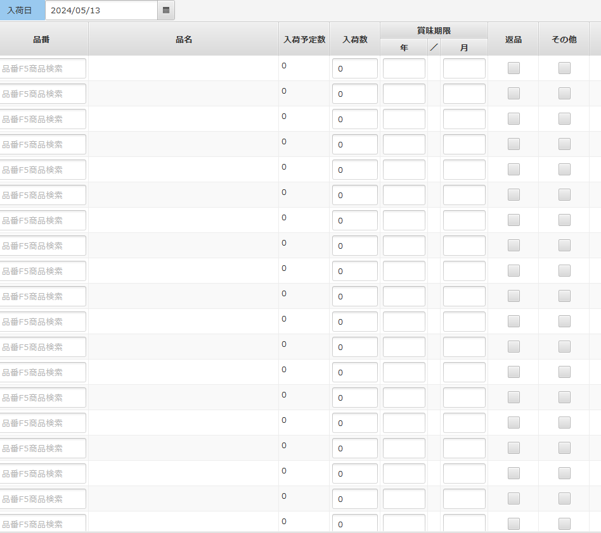Click the 入荷日 label
The height and width of the screenshot is (533, 601).
pyautogui.click(x=22, y=10)
